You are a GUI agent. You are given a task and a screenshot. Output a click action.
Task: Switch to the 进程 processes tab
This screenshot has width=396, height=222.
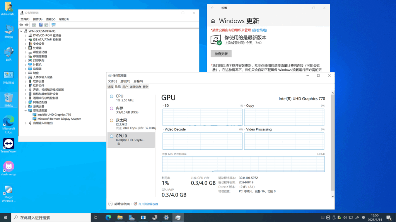click(110, 87)
